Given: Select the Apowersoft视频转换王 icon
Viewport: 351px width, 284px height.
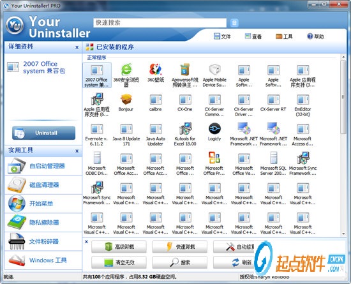Looking at the screenshot, I should pos(185,70).
